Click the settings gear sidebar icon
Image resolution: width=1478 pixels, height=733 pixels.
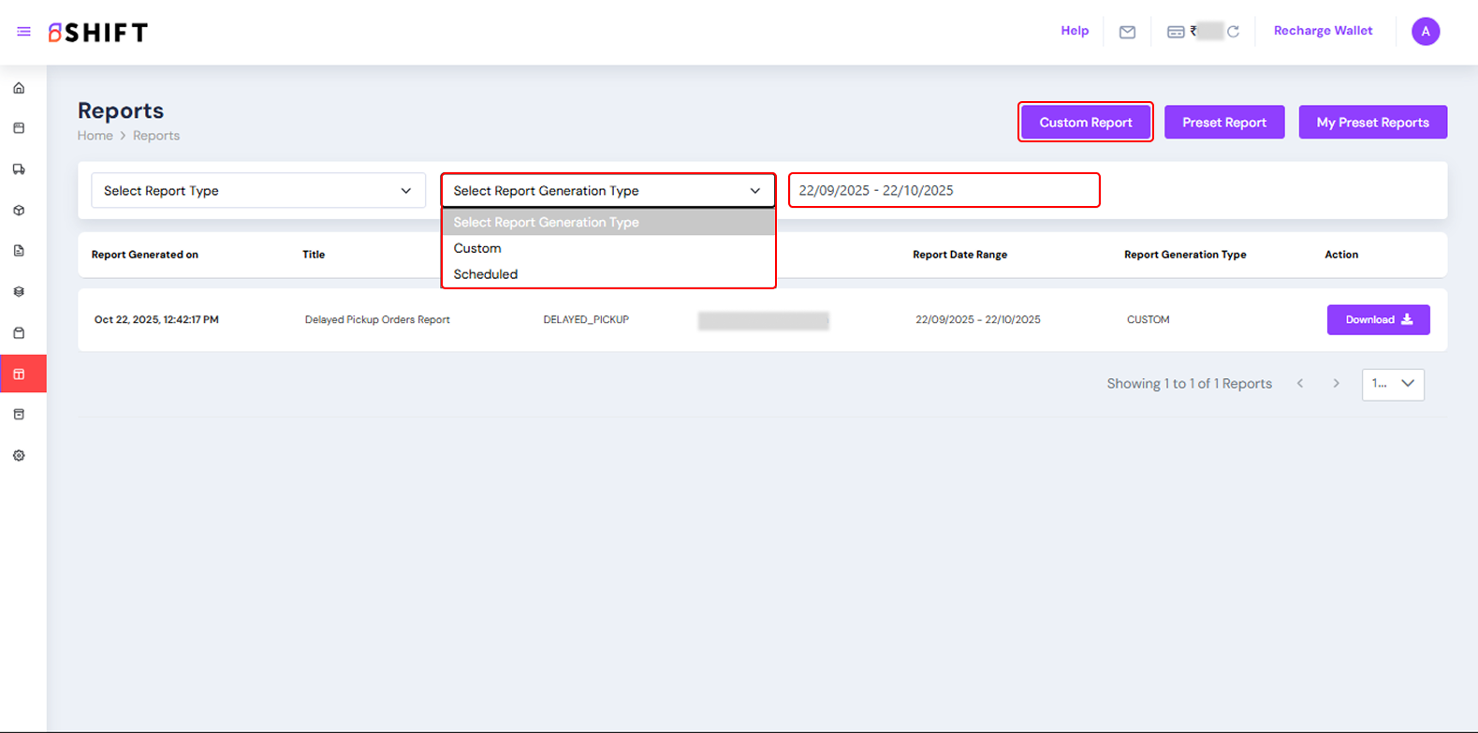tap(19, 456)
